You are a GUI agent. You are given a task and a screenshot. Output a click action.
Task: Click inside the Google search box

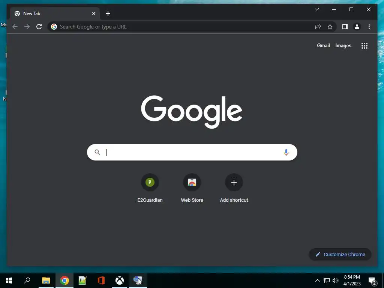[x=192, y=152]
